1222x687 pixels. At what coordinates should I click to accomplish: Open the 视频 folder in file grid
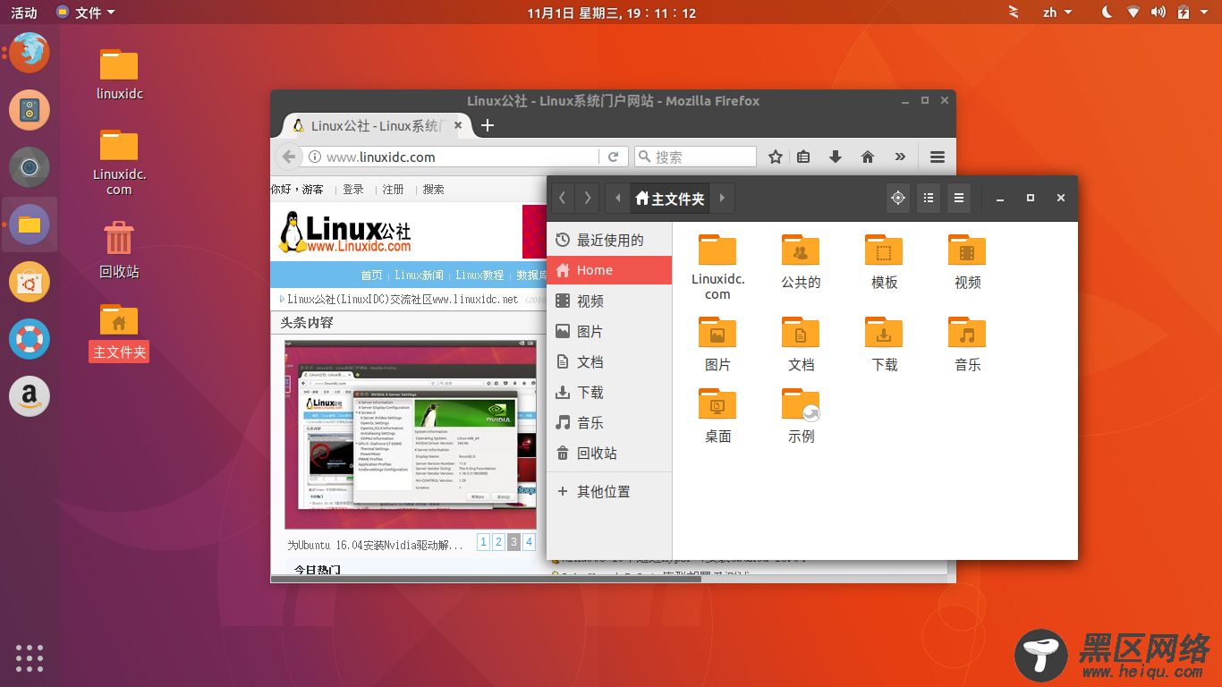click(967, 261)
